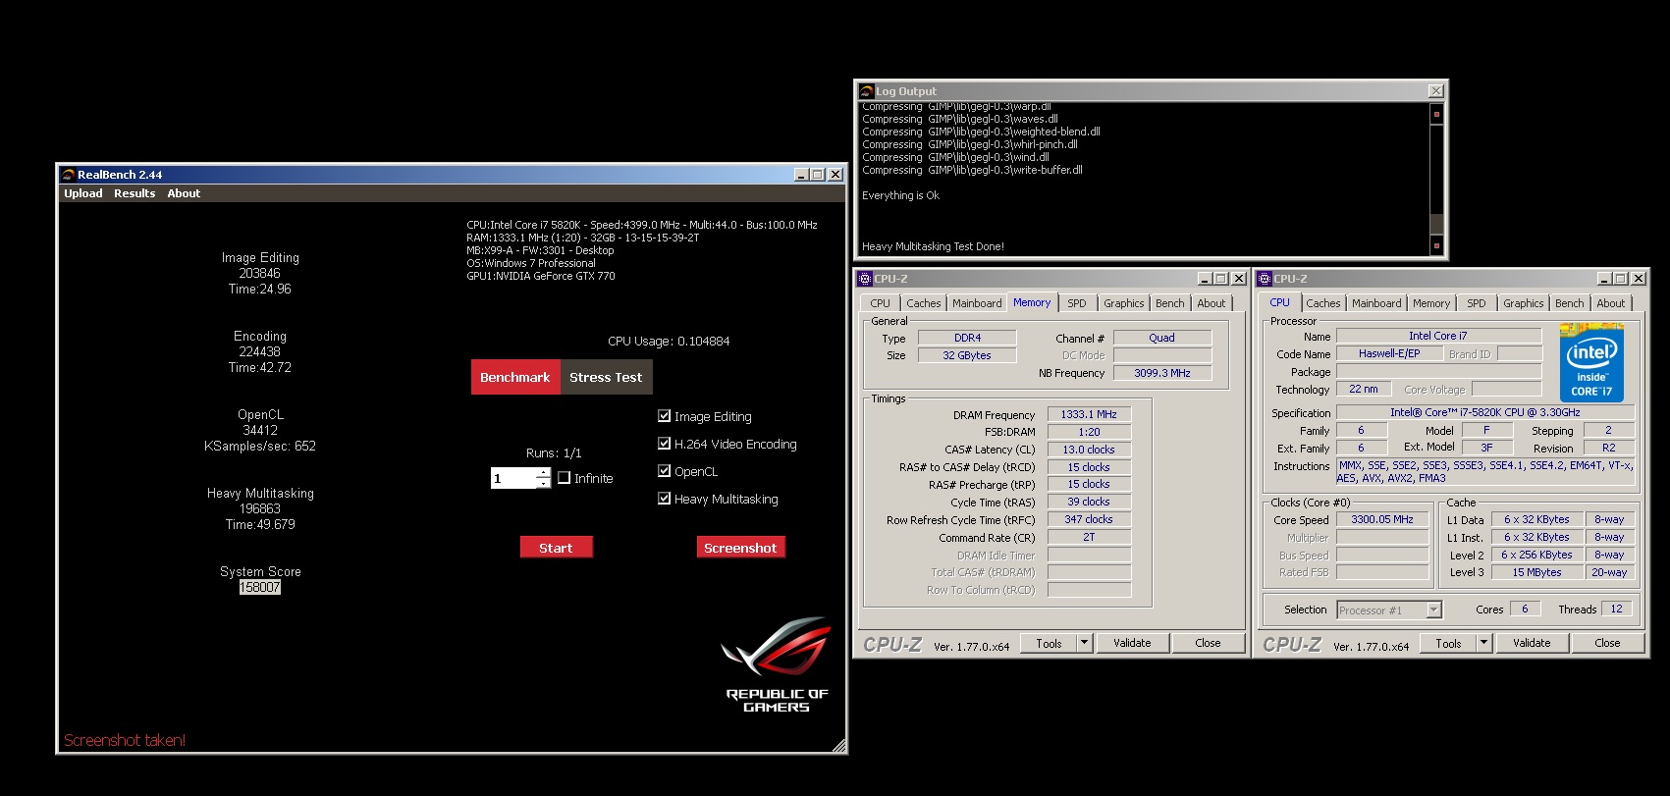The height and width of the screenshot is (796, 1670).
Task: Open Graphics tab in left CPU-Z window
Action: (x=1123, y=303)
